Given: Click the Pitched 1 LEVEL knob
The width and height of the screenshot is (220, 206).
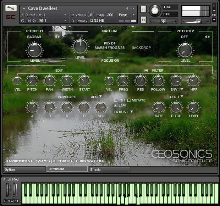Looking at the screenshot, I should click(x=35, y=50).
